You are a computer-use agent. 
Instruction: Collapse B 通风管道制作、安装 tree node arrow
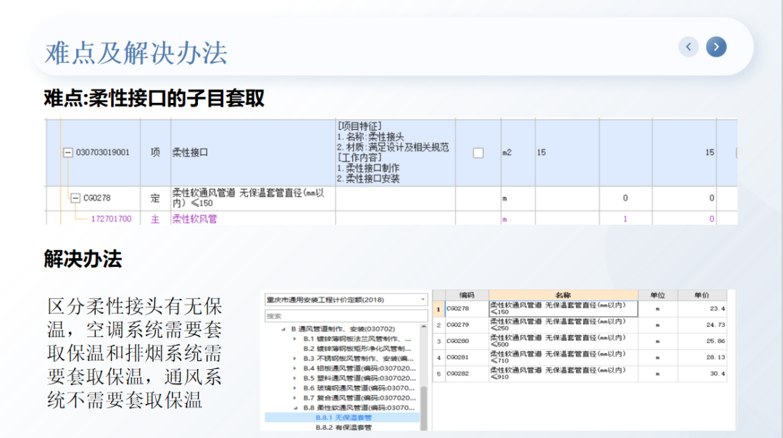pos(285,329)
